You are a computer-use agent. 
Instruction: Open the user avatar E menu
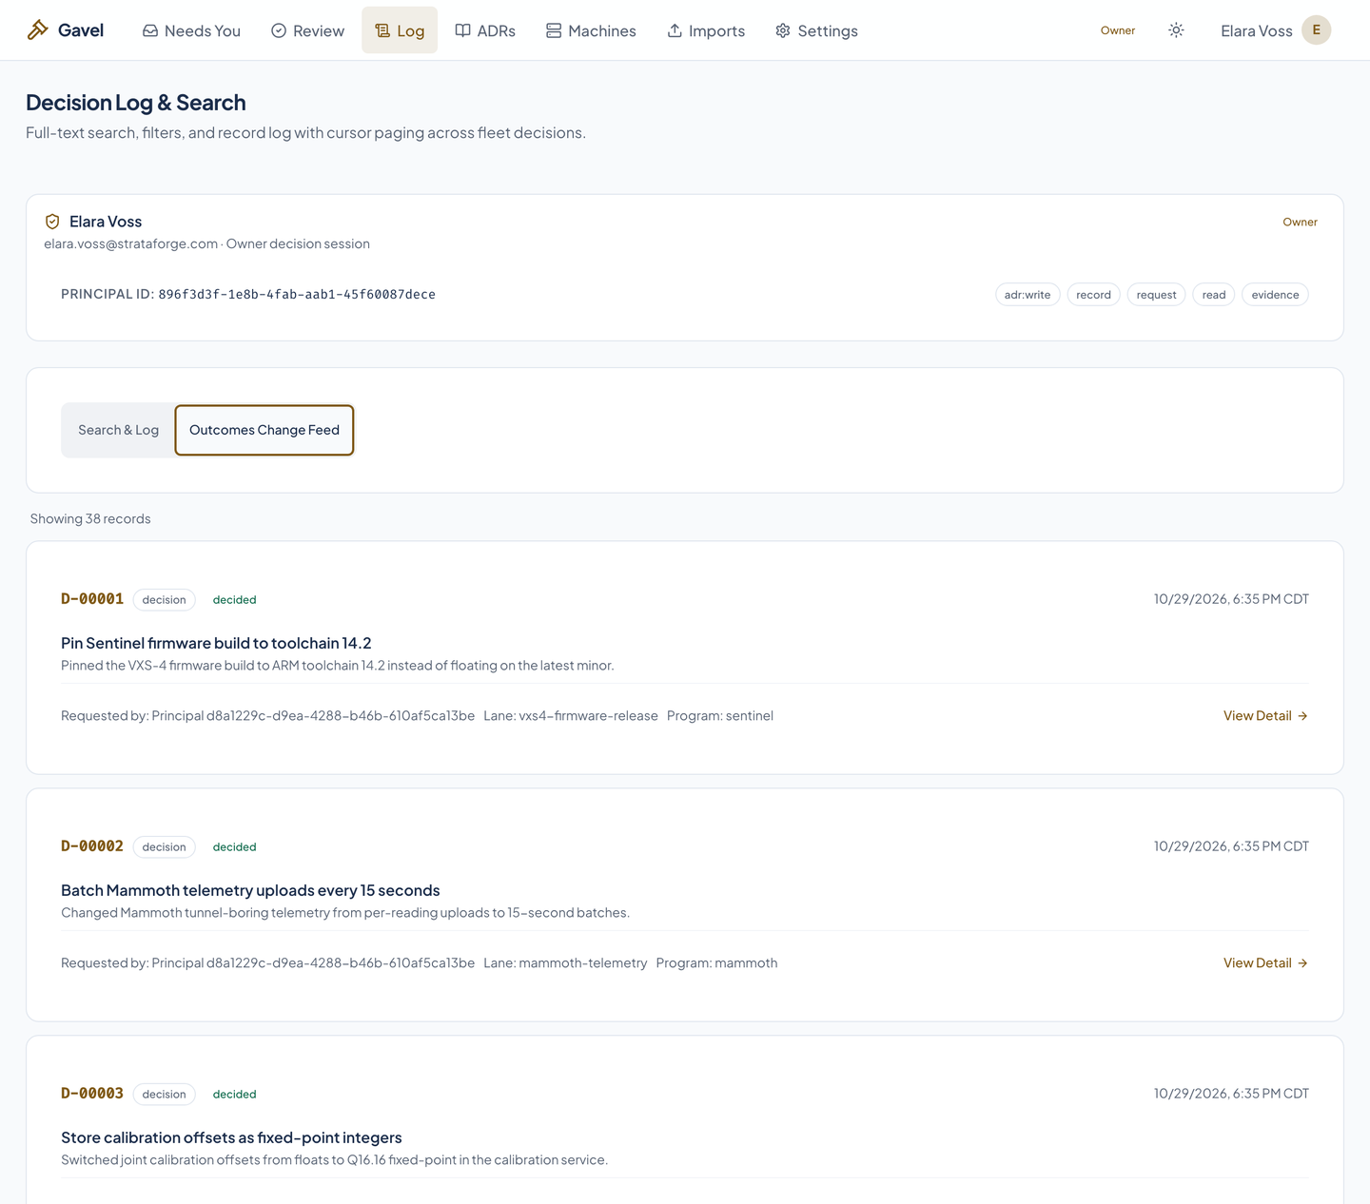coord(1316,30)
